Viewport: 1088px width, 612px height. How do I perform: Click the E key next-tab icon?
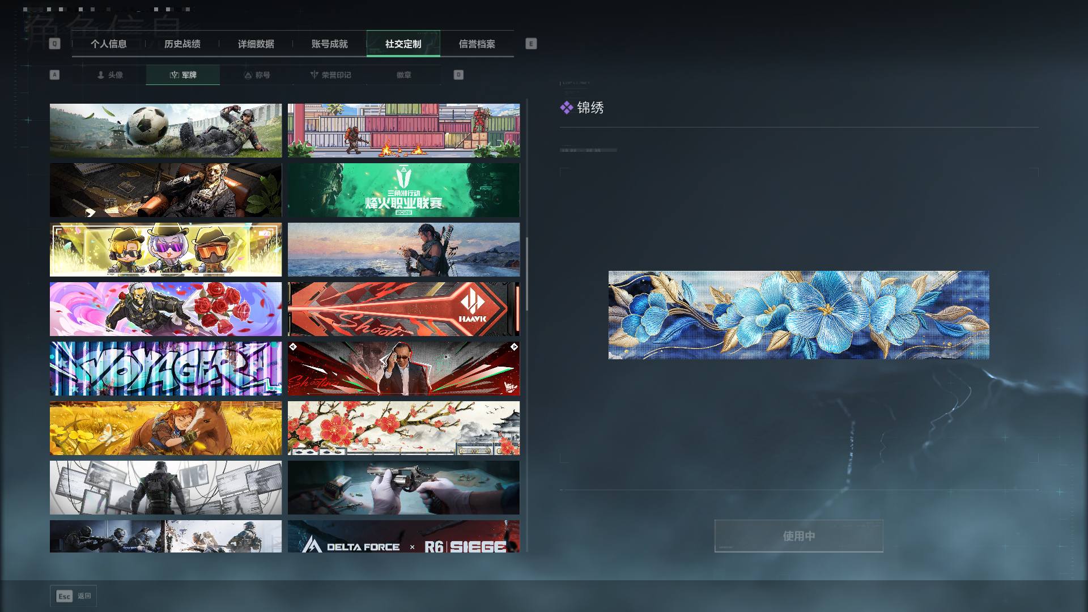(531, 44)
